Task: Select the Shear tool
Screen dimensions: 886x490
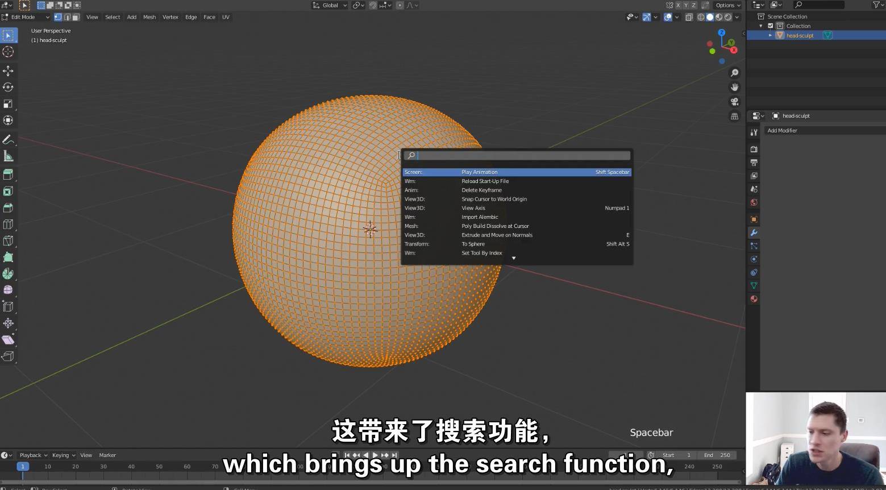Action: tap(8, 339)
